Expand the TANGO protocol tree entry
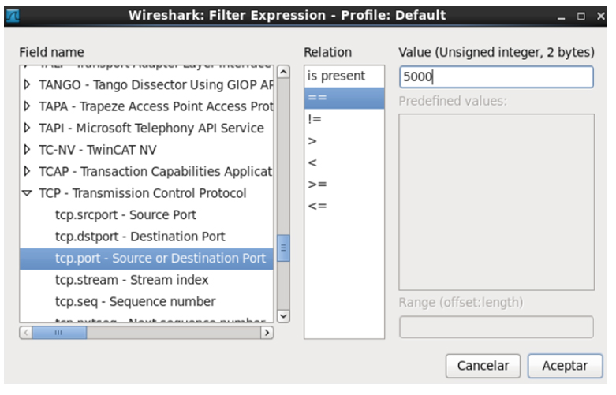This screenshot has width=616, height=395. coord(27,84)
